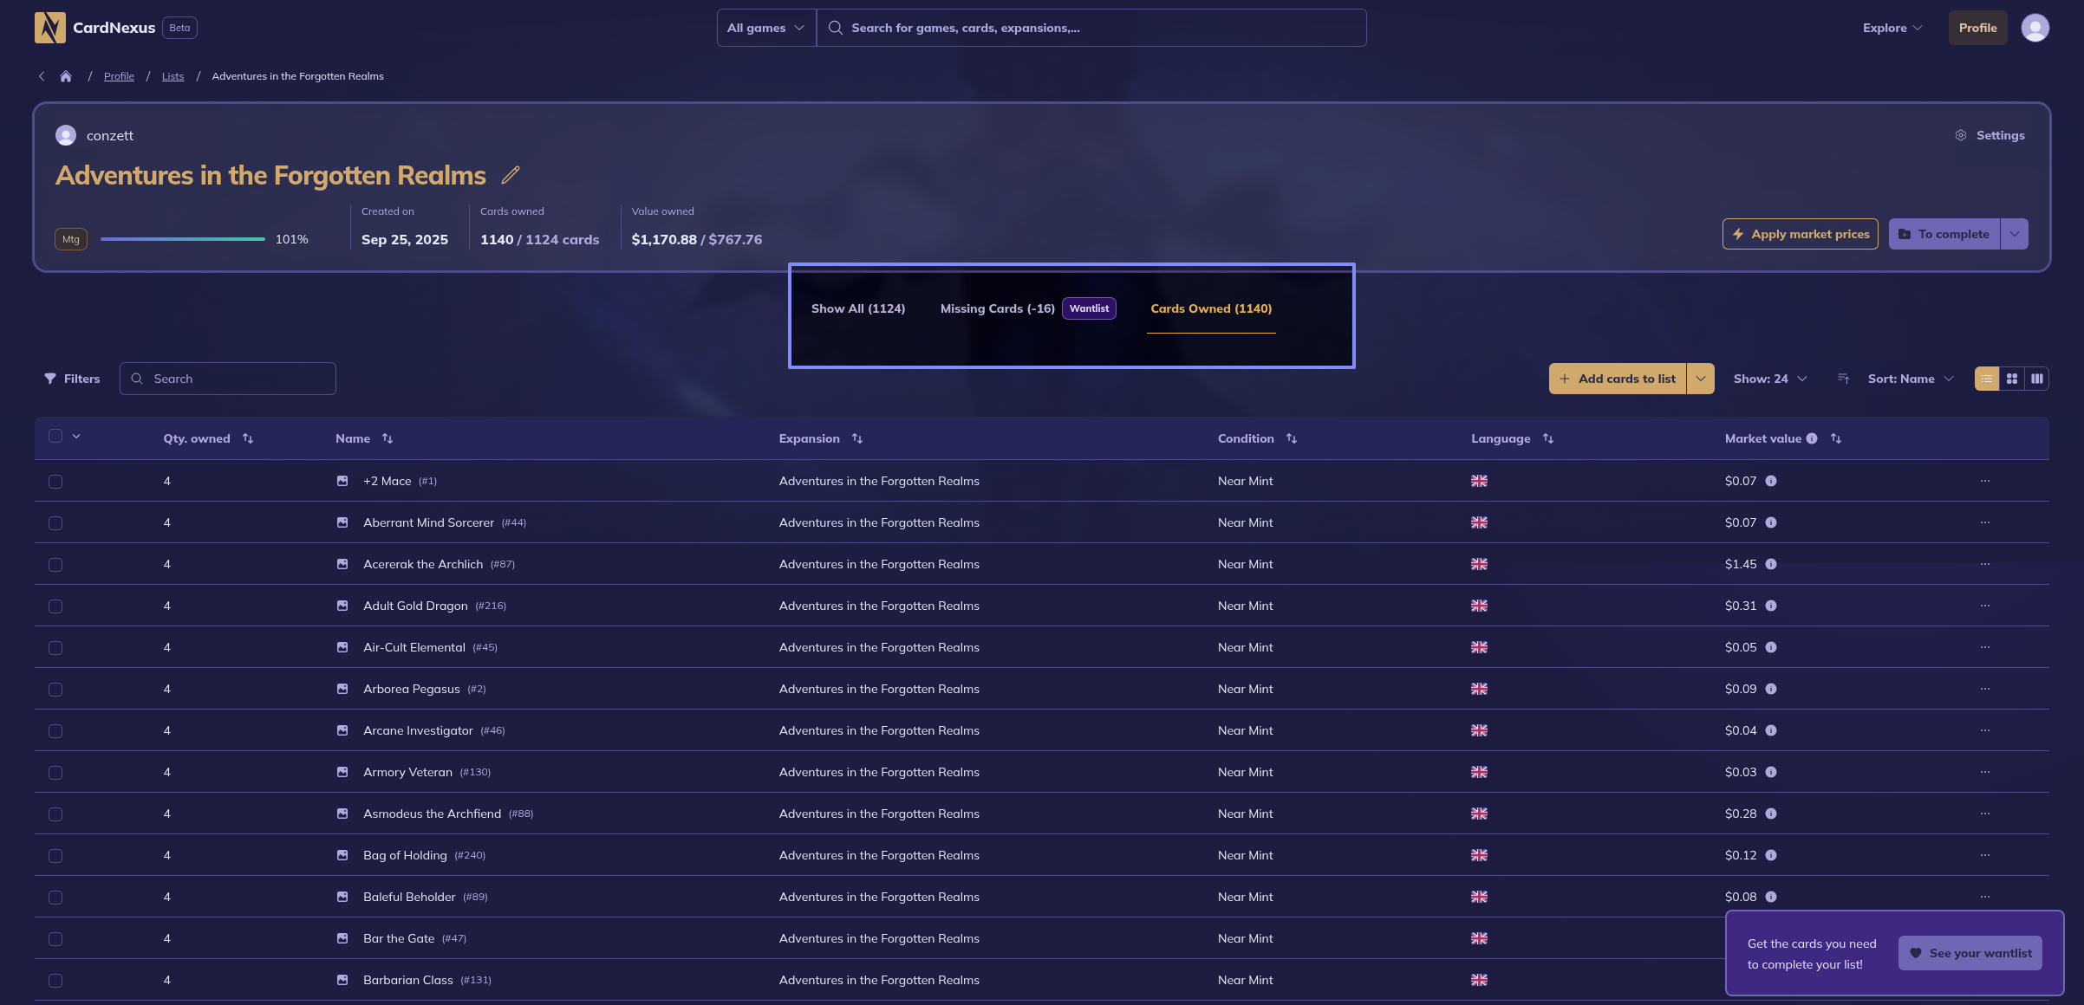
Task: Check the +2 Mace row checkbox
Action: (x=55, y=482)
